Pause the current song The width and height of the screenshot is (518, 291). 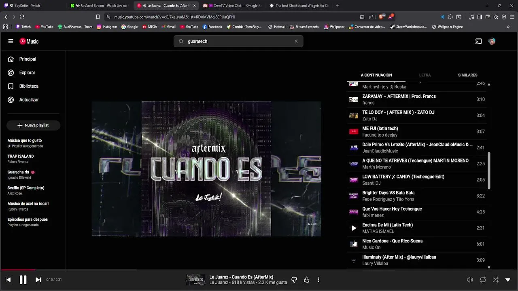coord(23,280)
